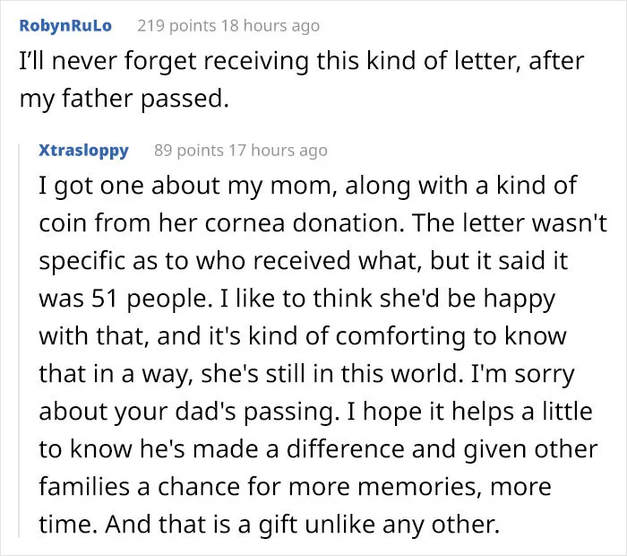Click the phrase 'a gift unlike any other.'
This screenshot has width=627, height=556.
click(369, 524)
